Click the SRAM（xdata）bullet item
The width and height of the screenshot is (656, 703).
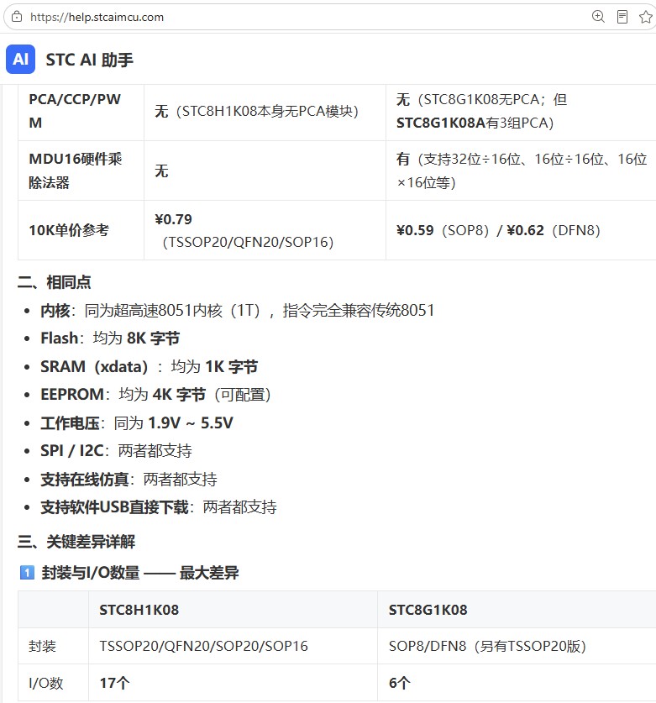[x=149, y=367]
